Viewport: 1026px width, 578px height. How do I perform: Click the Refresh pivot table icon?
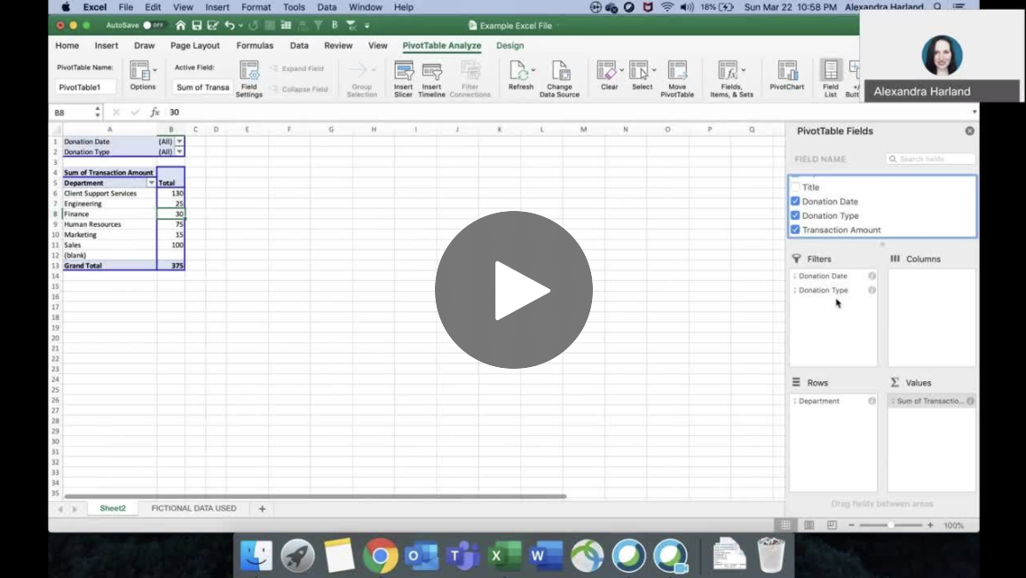(x=520, y=72)
